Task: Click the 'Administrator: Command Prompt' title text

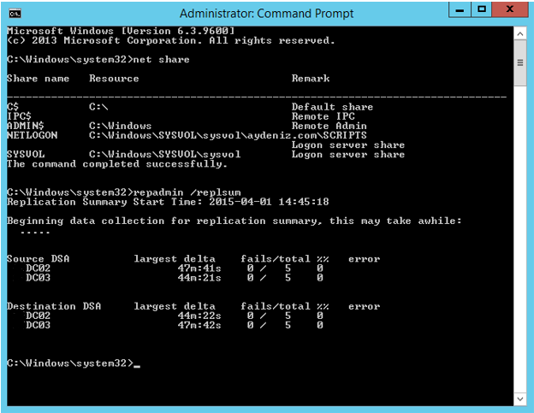Action: coord(267,14)
